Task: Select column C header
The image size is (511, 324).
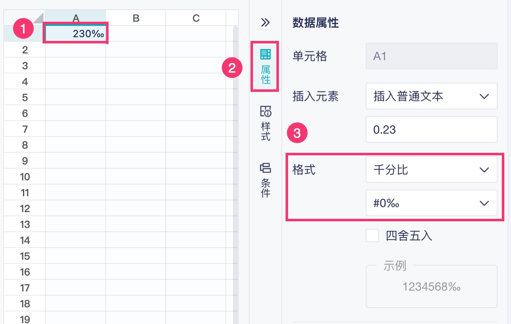Action: click(196, 18)
